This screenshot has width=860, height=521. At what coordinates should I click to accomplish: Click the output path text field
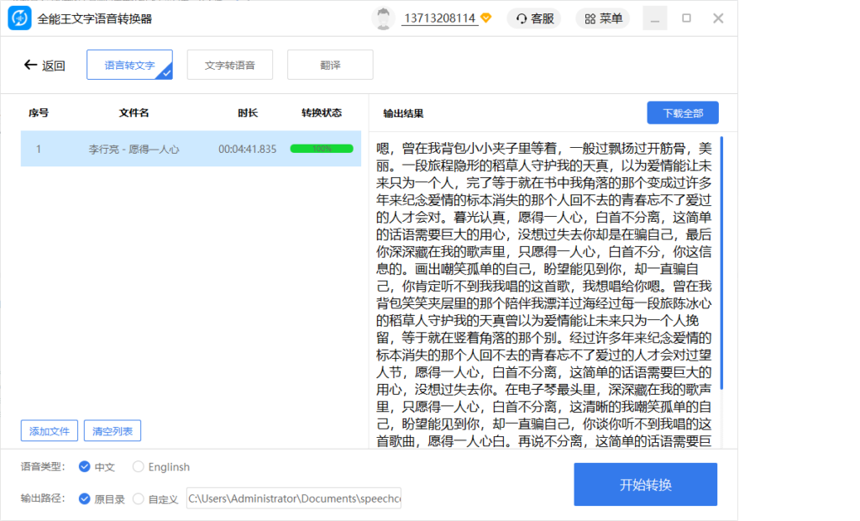pyautogui.click(x=294, y=498)
